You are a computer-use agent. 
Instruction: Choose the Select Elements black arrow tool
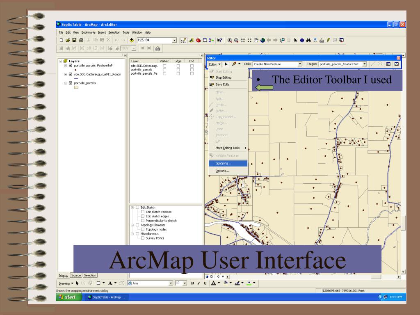295,40
